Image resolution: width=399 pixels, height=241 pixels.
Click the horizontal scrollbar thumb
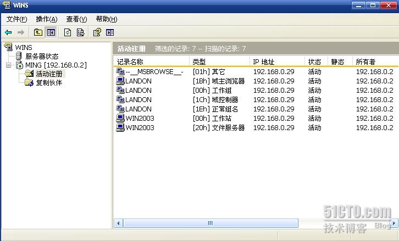pyautogui.click(x=210, y=223)
